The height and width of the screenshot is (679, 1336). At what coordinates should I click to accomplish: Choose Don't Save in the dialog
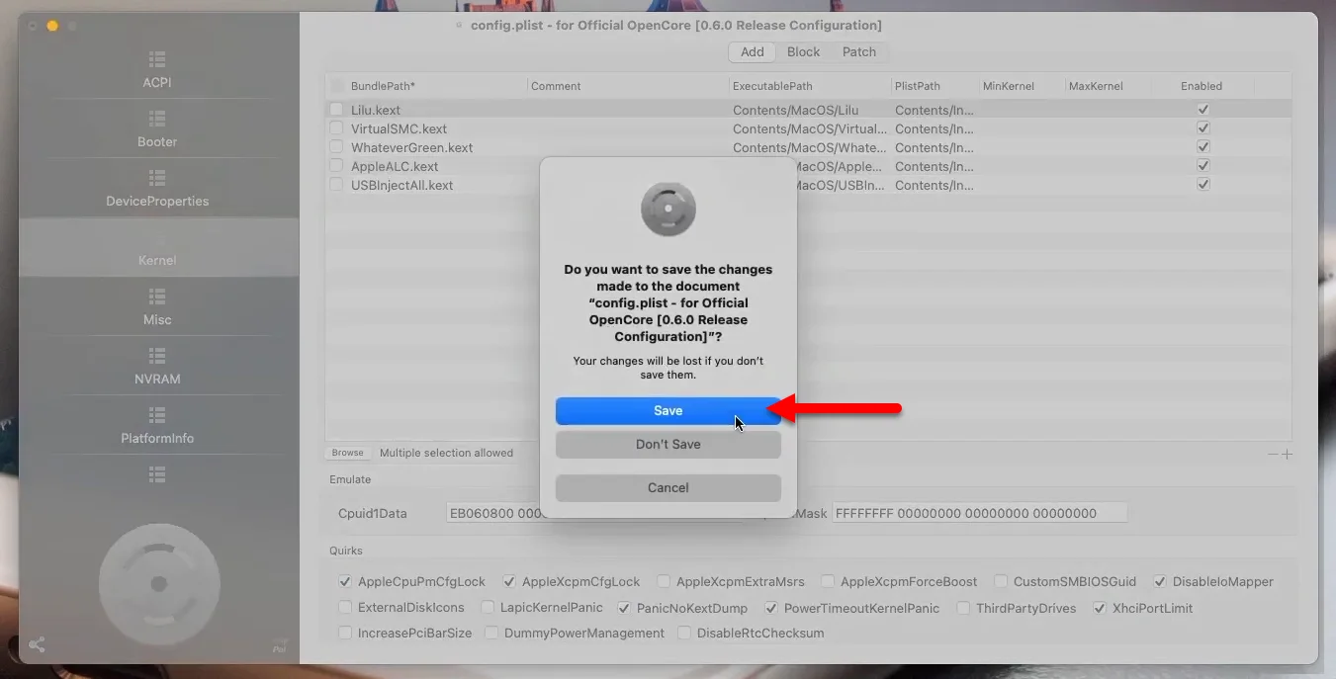668,445
